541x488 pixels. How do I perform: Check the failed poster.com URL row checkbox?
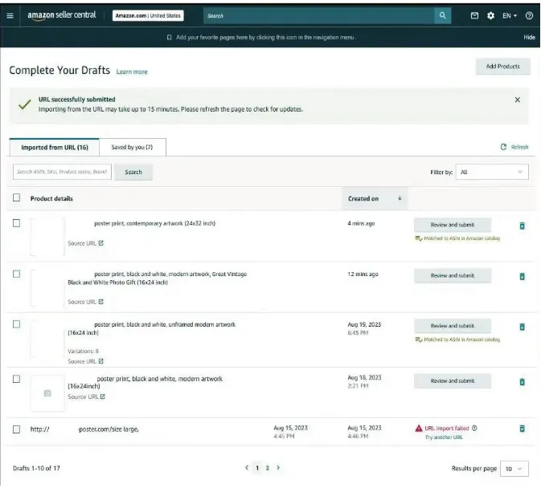[16, 429]
